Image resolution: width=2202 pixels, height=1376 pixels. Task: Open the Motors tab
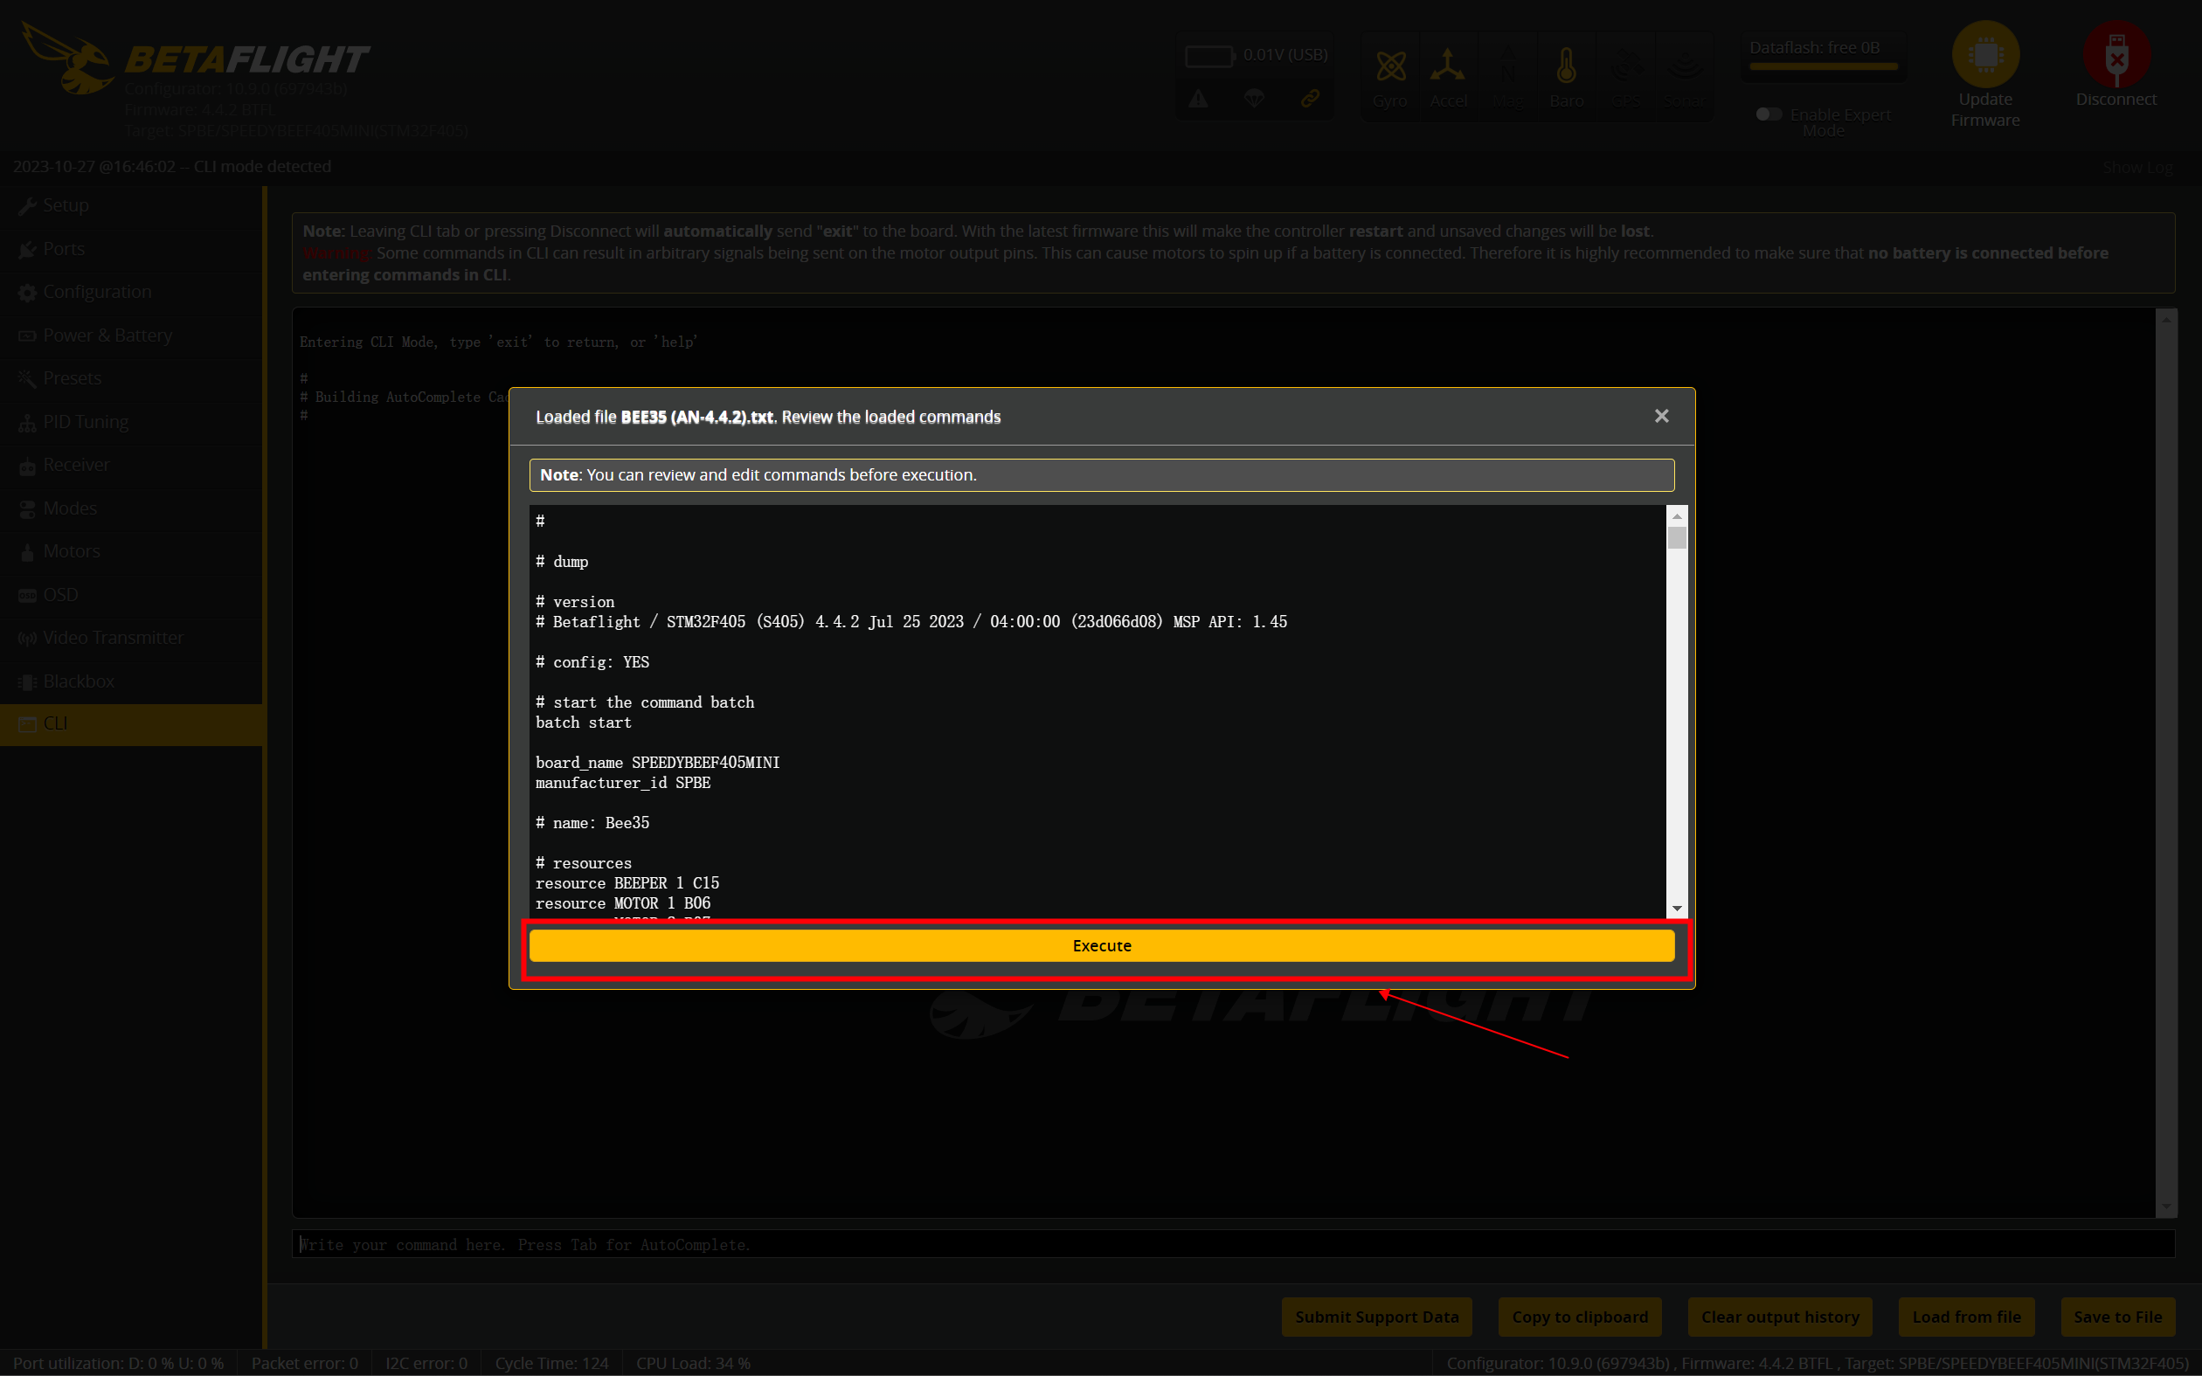pos(132,551)
